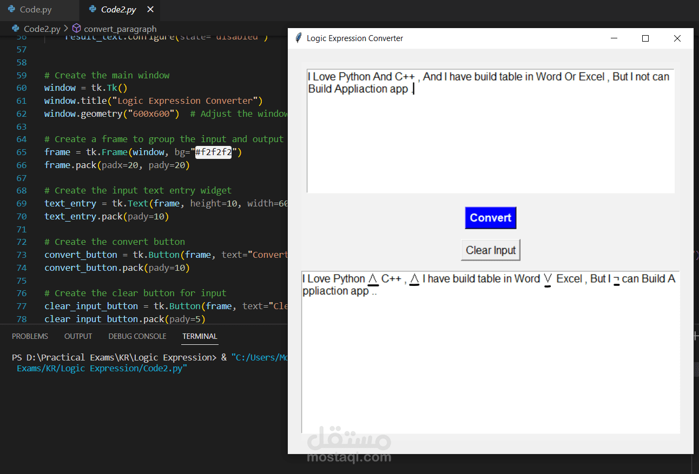
Task: Click the Python icon on the Code.py tab
Action: click(x=12, y=9)
